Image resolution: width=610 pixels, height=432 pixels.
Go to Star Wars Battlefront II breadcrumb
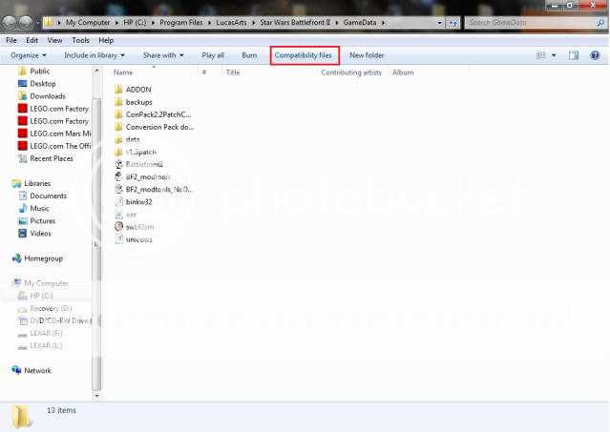pos(295,23)
